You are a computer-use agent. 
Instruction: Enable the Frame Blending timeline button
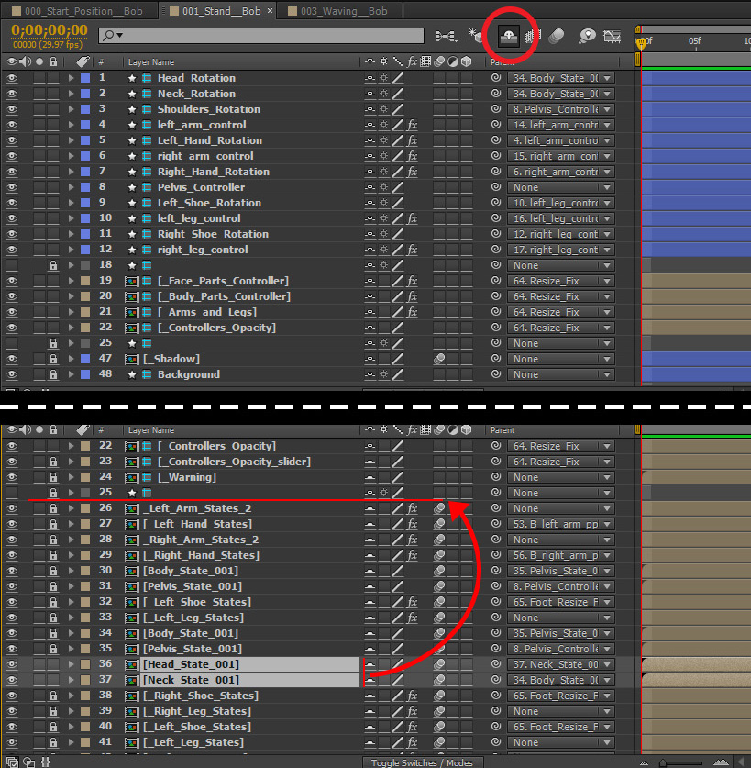point(532,36)
